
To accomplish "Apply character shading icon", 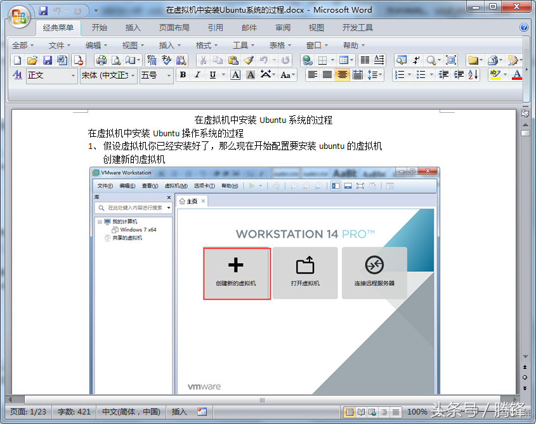I will (251, 75).
